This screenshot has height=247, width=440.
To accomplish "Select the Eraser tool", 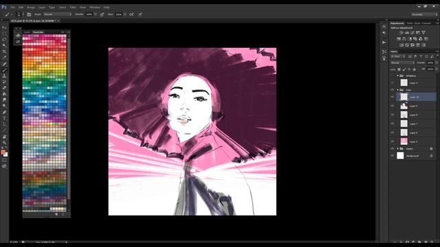I will [x=4, y=88].
